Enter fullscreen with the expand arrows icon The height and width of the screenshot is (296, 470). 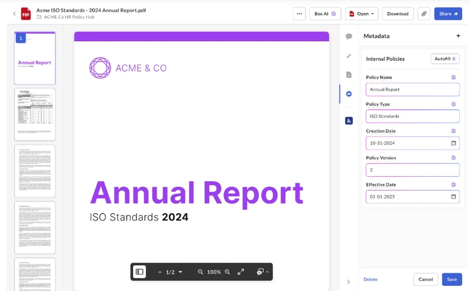pos(241,272)
